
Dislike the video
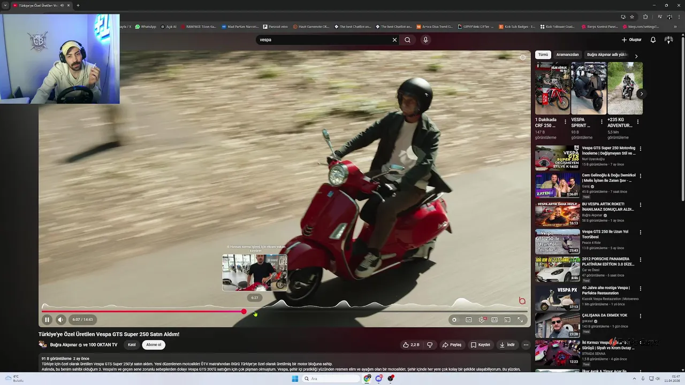coord(429,345)
